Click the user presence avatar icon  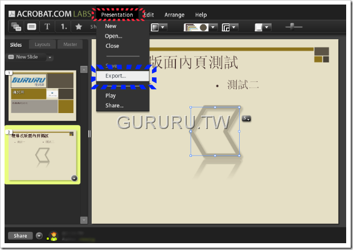point(54,236)
